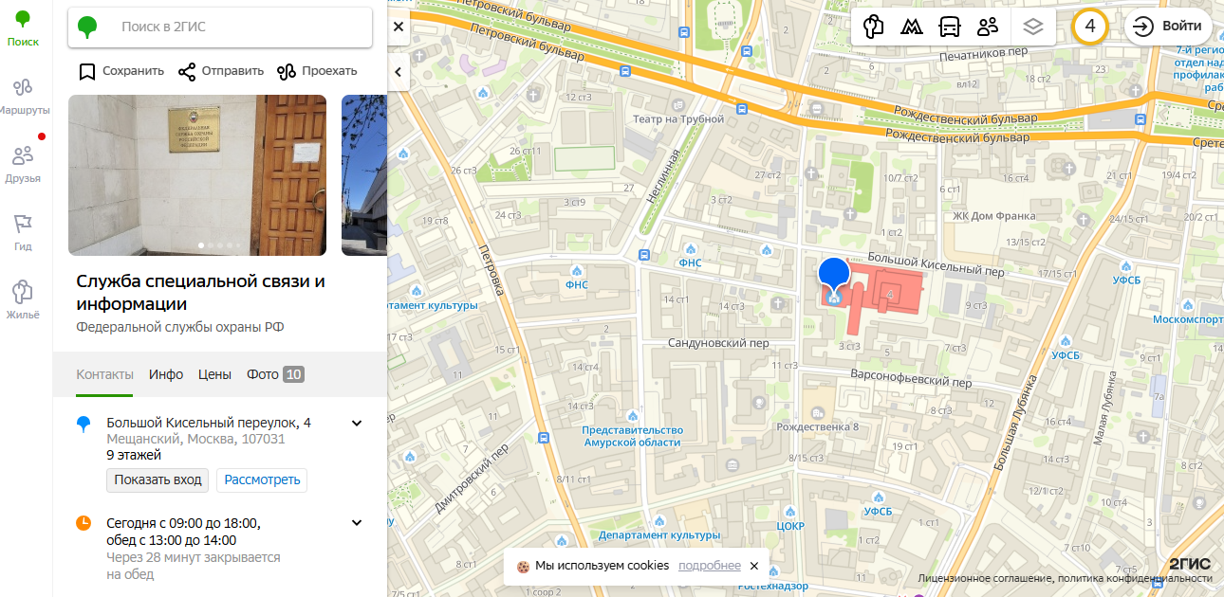Click the Войти login button
This screenshot has width=1224, height=597.
coord(1168,27)
